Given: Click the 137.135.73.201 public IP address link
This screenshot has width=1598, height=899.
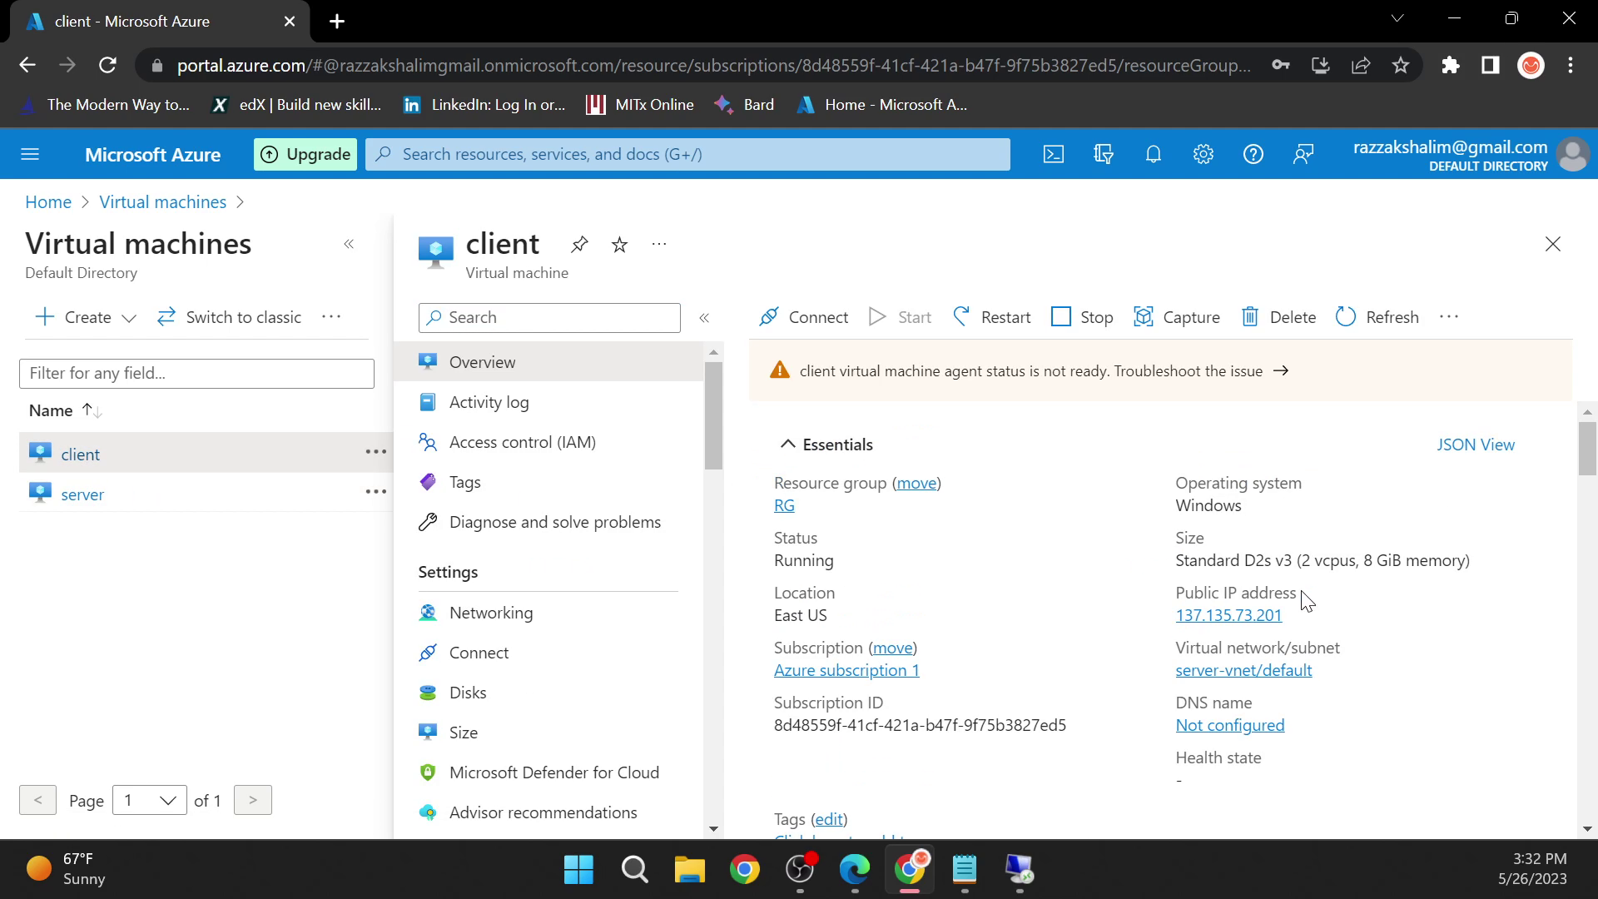Looking at the screenshot, I should pyautogui.click(x=1228, y=614).
